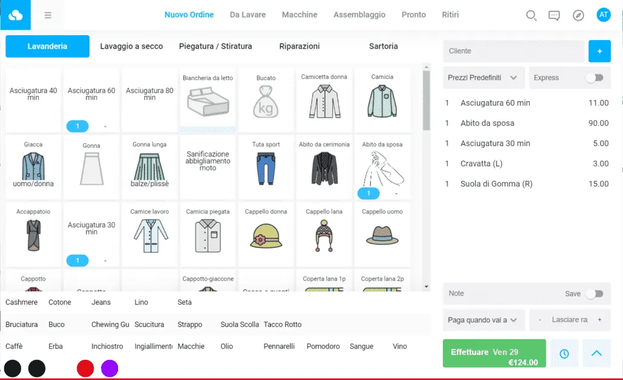Click the compass navigation icon
Screen dimensions: 623x380
click(x=578, y=15)
